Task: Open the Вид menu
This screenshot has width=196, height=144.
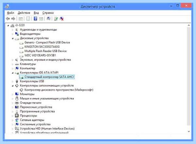Action: click(x=36, y=13)
